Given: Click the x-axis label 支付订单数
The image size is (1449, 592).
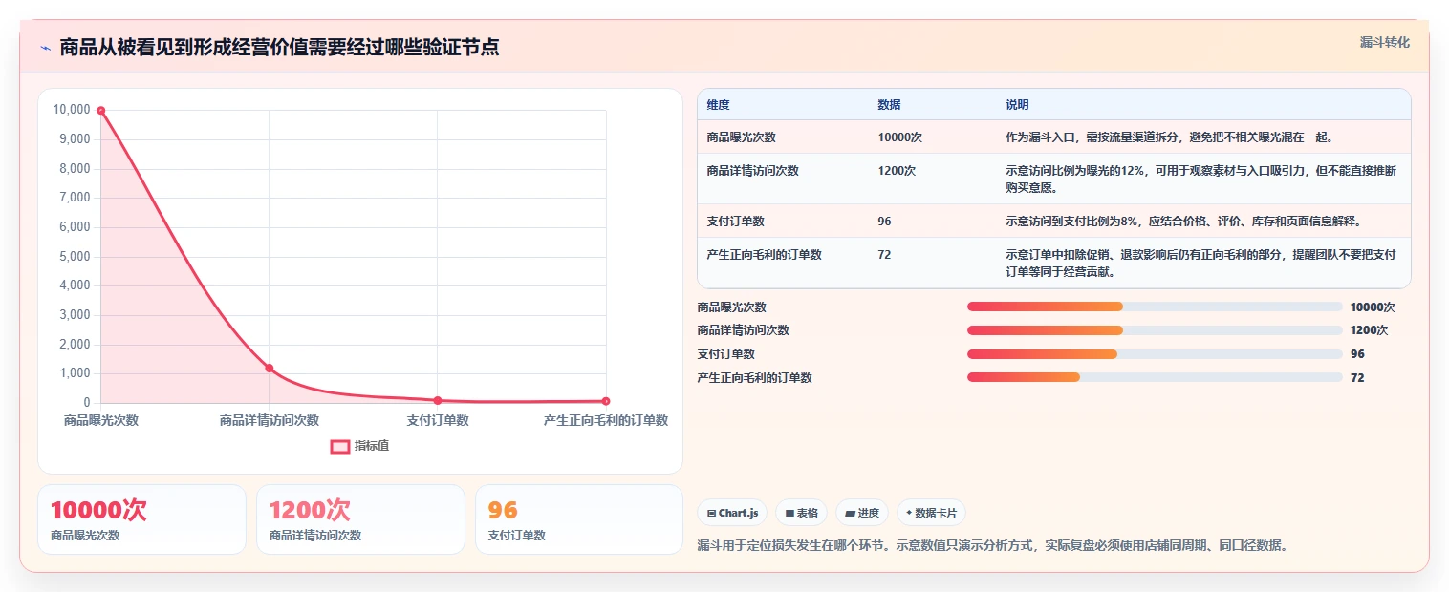Looking at the screenshot, I should point(438,420).
